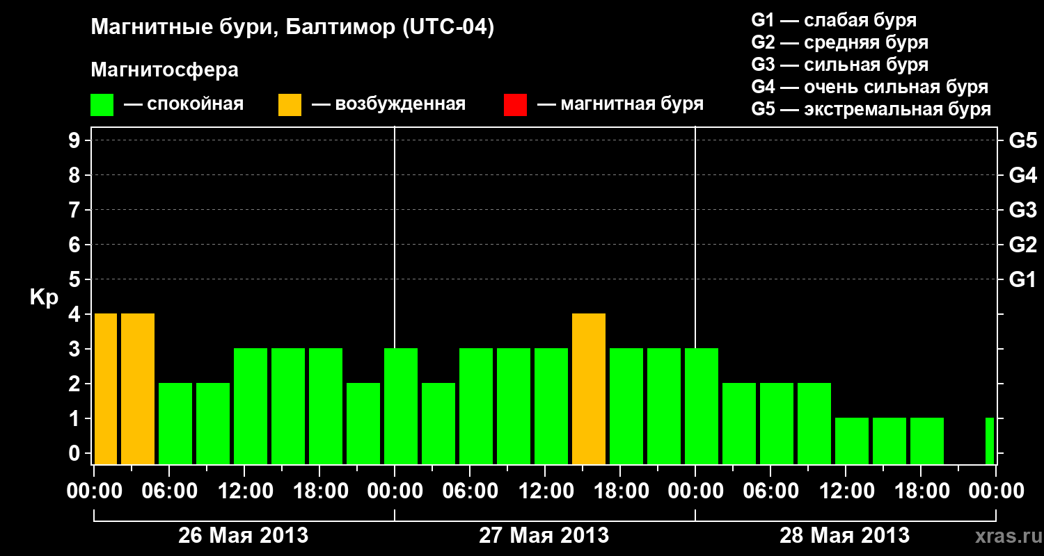Click the right-axis 'G4' level label

[x=1022, y=175]
